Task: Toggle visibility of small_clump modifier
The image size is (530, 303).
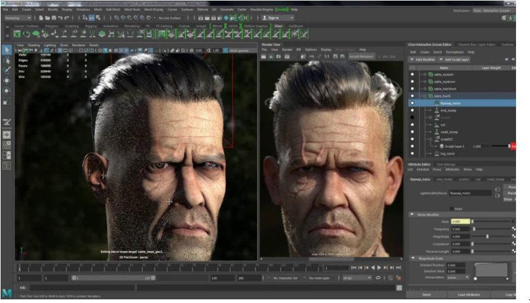Action: 412,132
